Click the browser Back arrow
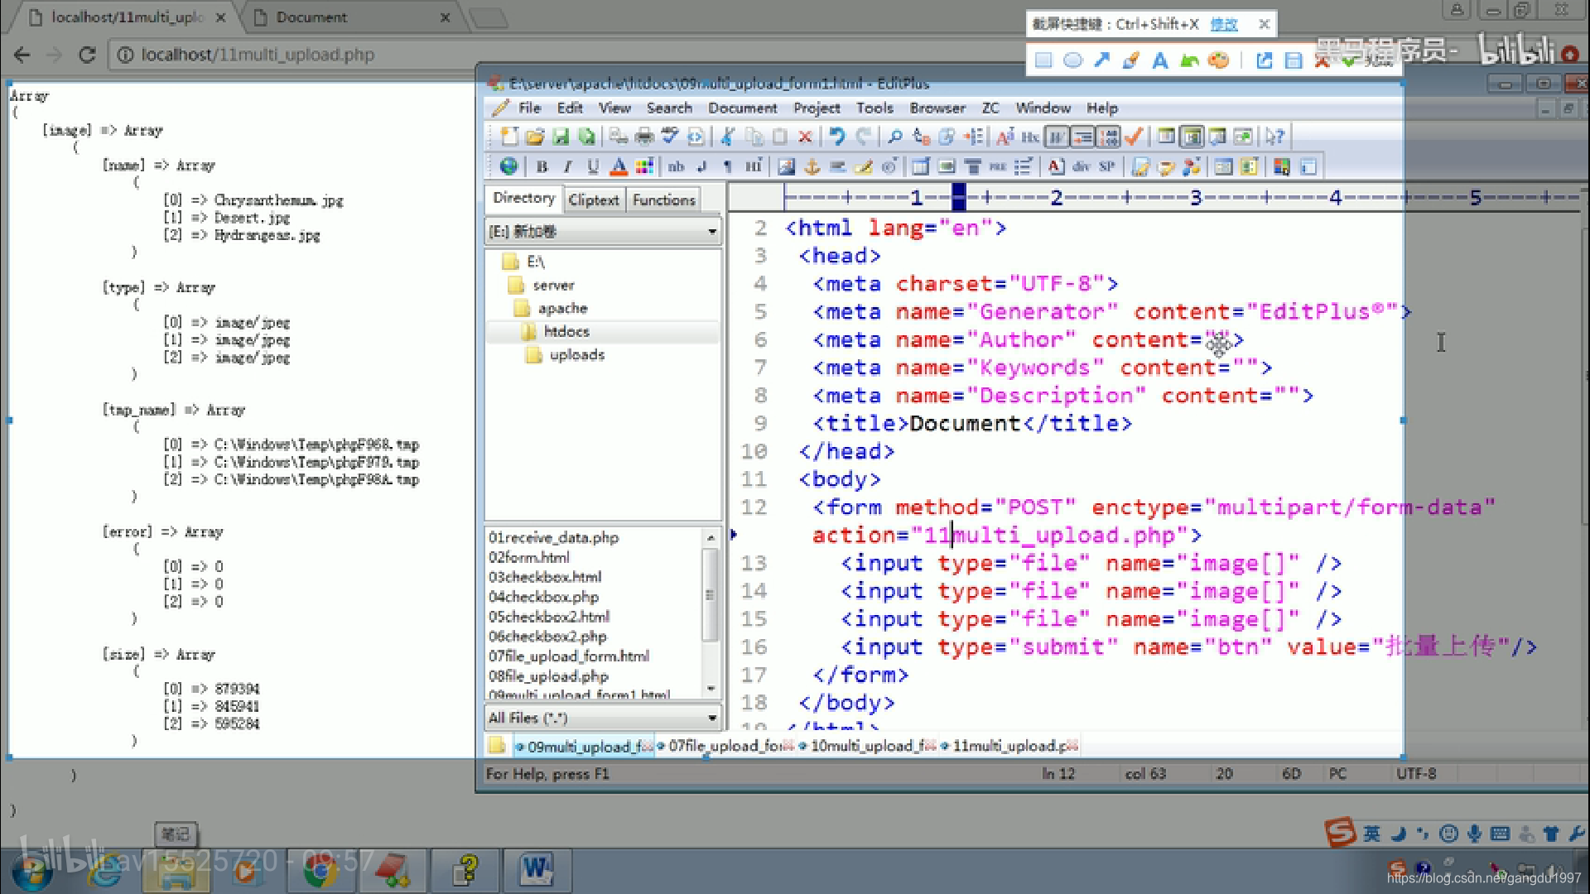Viewport: 1590px width, 894px height. point(22,55)
